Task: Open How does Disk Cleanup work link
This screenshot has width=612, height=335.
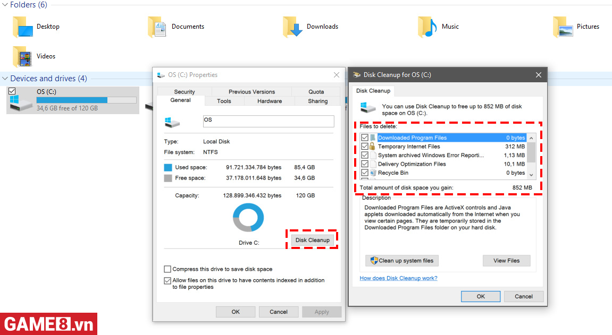Action: (398, 278)
